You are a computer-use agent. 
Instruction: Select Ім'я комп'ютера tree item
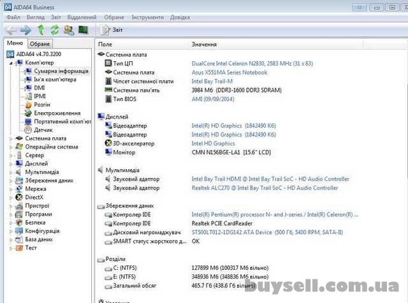pyautogui.click(x=55, y=80)
